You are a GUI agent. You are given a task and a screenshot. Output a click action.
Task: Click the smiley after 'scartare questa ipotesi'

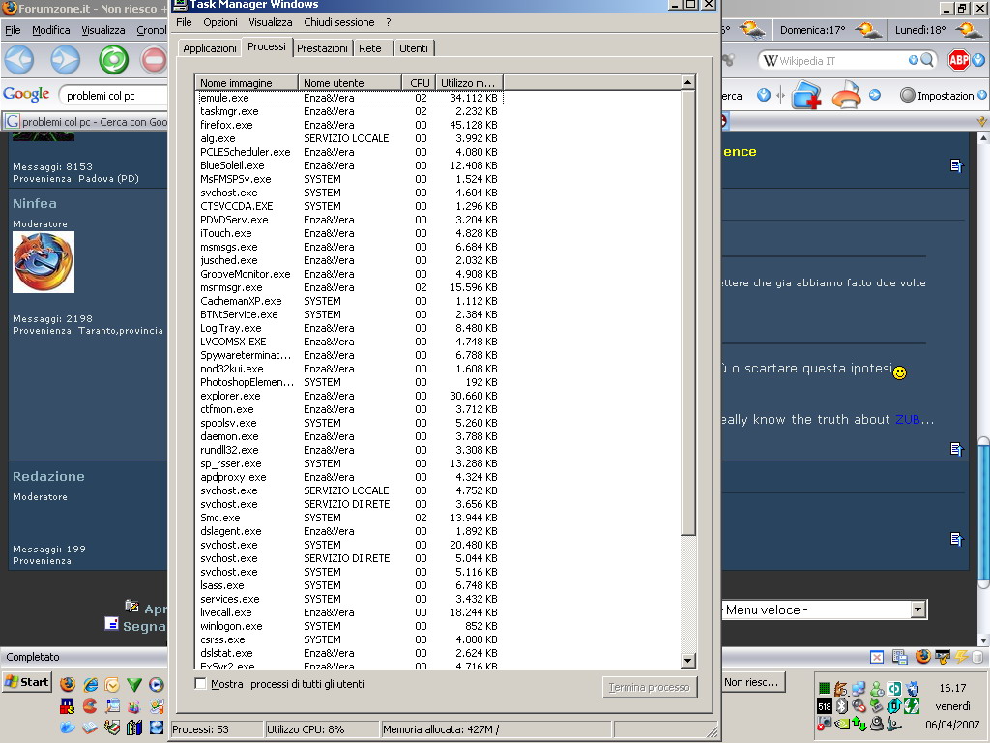click(x=900, y=372)
